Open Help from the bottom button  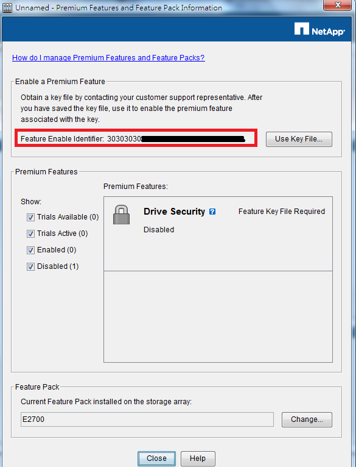[198, 458]
